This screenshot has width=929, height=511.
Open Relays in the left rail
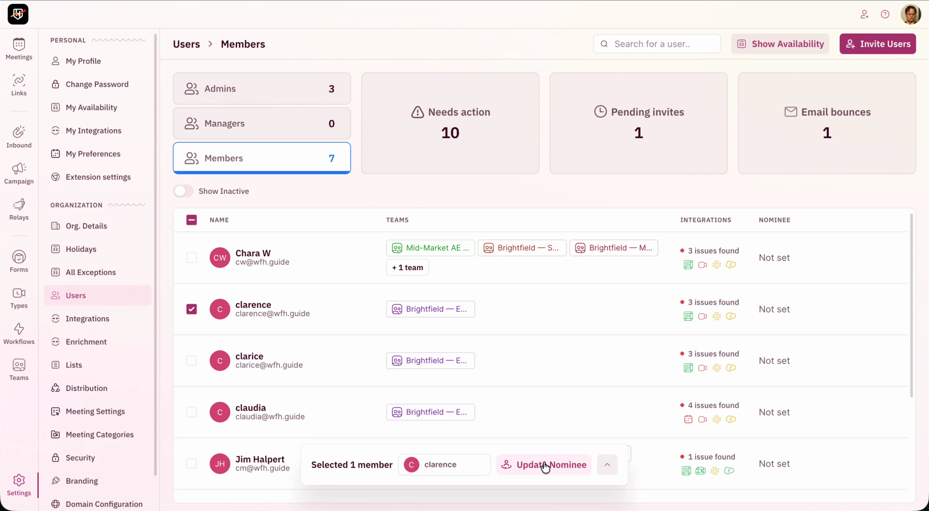19,209
